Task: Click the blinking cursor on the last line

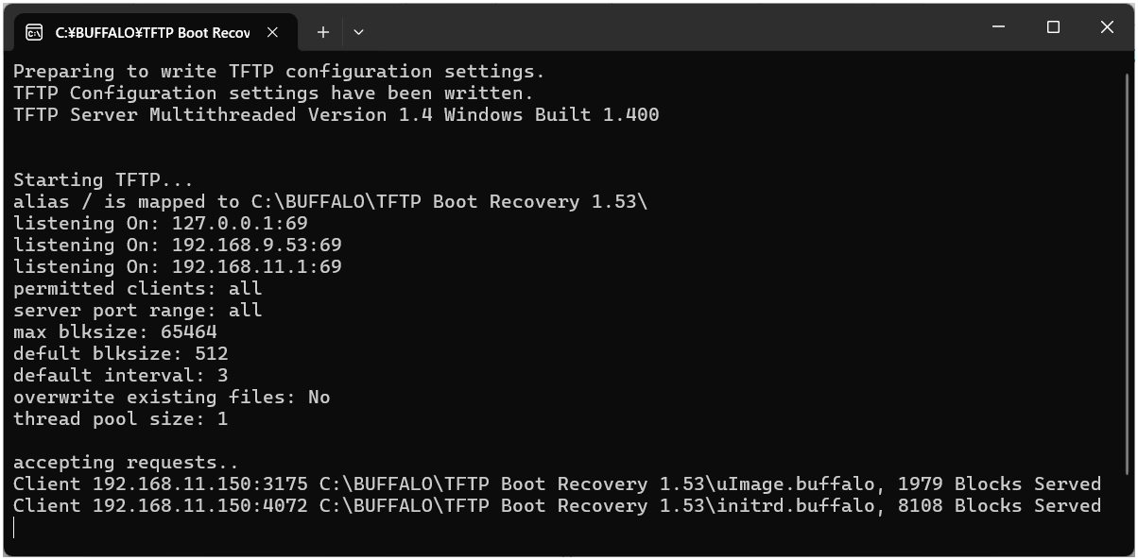Action: click(15, 527)
